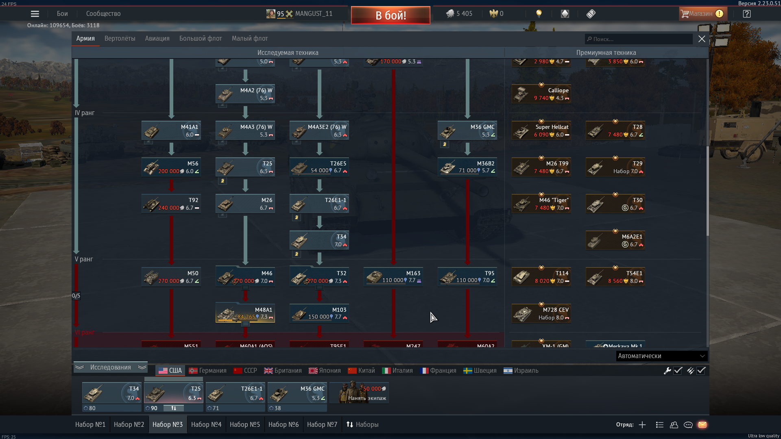Open the shopping cart Магазин

click(x=702, y=14)
